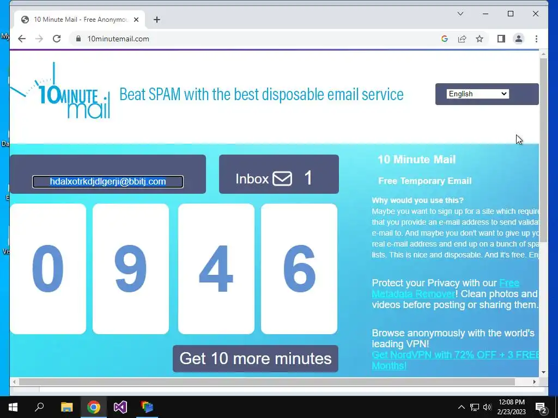Open a new browser tab

[x=157, y=20]
